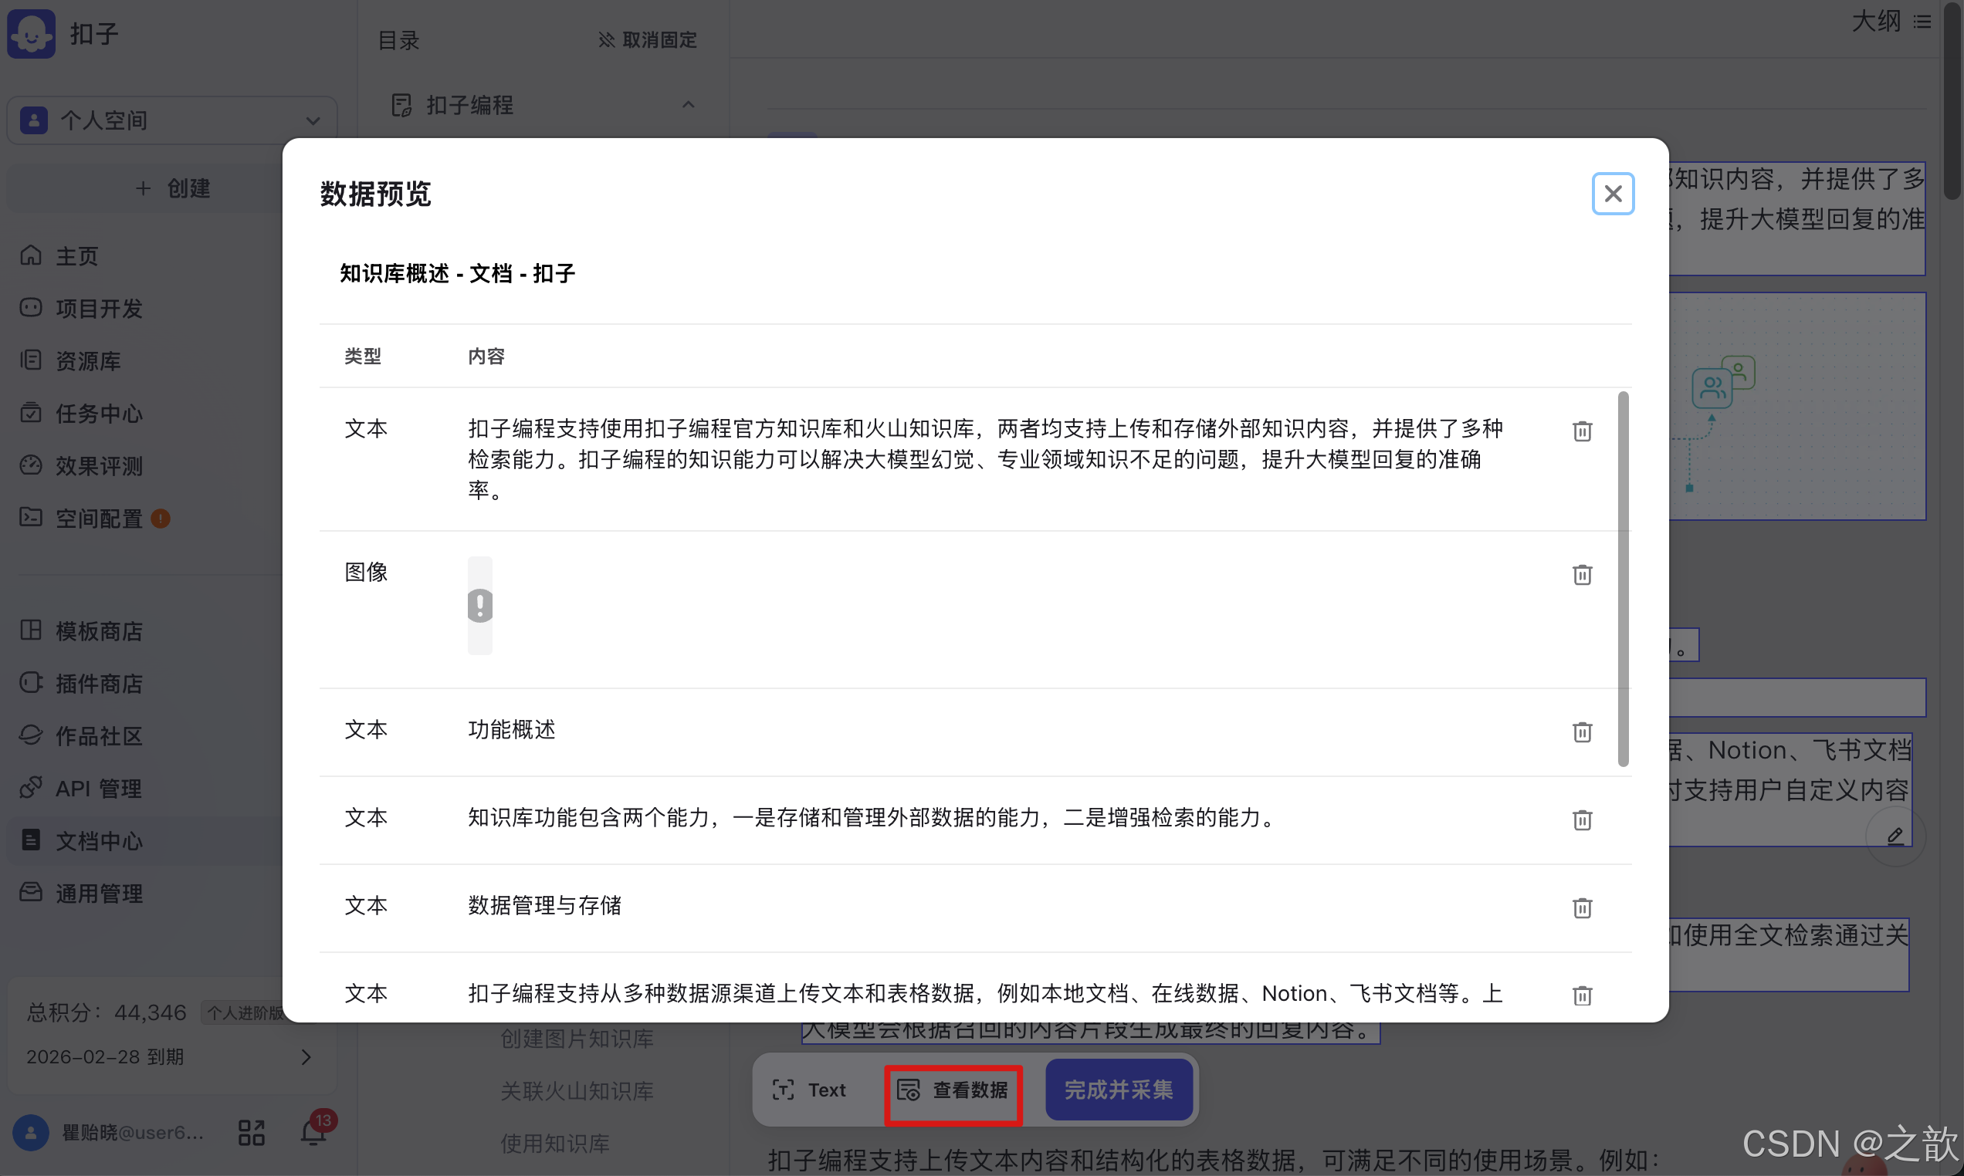Click the broken 图像 thumbnail placeholder
Screen dimensions: 1964x1176
click(x=479, y=607)
